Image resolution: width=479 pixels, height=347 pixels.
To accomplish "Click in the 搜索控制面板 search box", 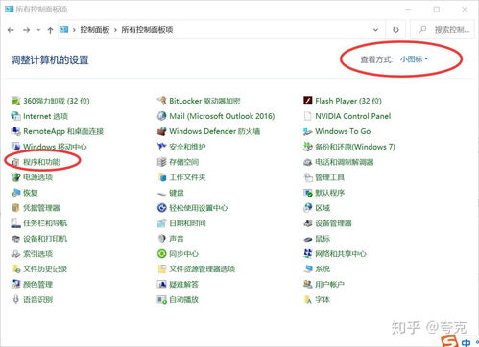I will click(443, 30).
